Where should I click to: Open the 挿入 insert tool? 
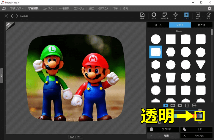(x=198, y=16)
